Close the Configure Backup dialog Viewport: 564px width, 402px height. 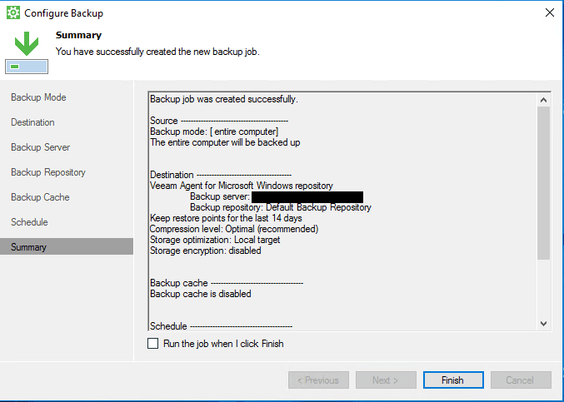click(549, 12)
